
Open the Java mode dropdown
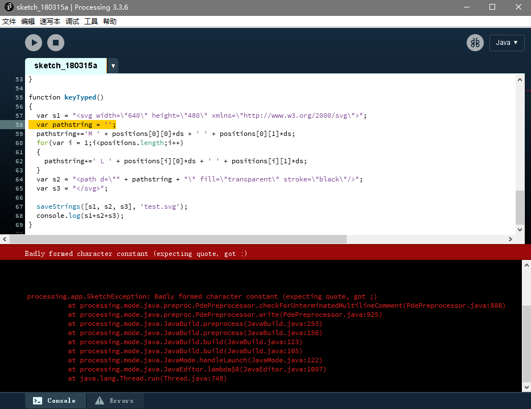coord(507,43)
